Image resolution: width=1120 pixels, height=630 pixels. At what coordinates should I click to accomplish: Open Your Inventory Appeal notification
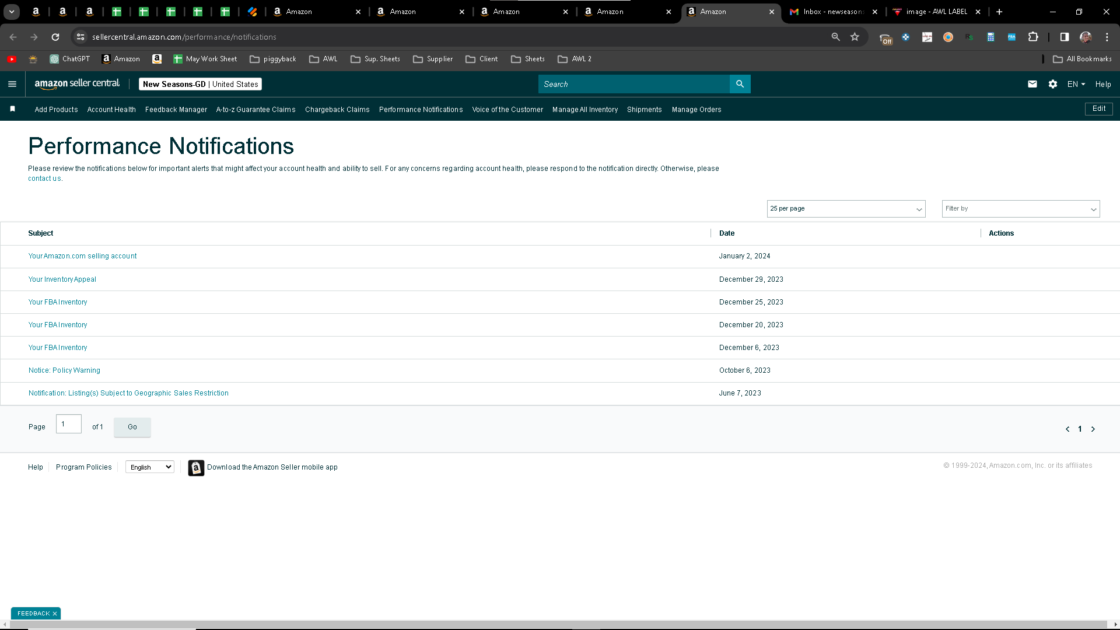click(62, 279)
